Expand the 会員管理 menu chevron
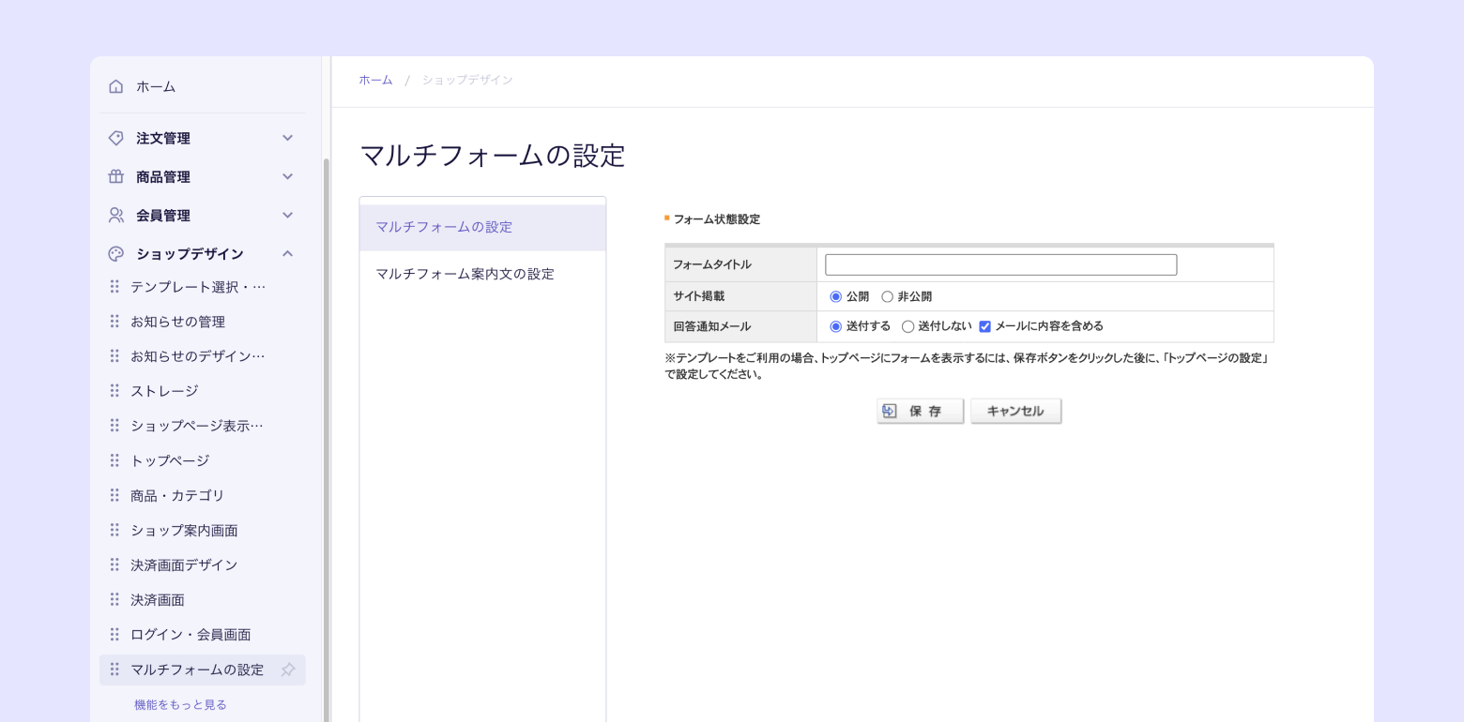 (288, 215)
